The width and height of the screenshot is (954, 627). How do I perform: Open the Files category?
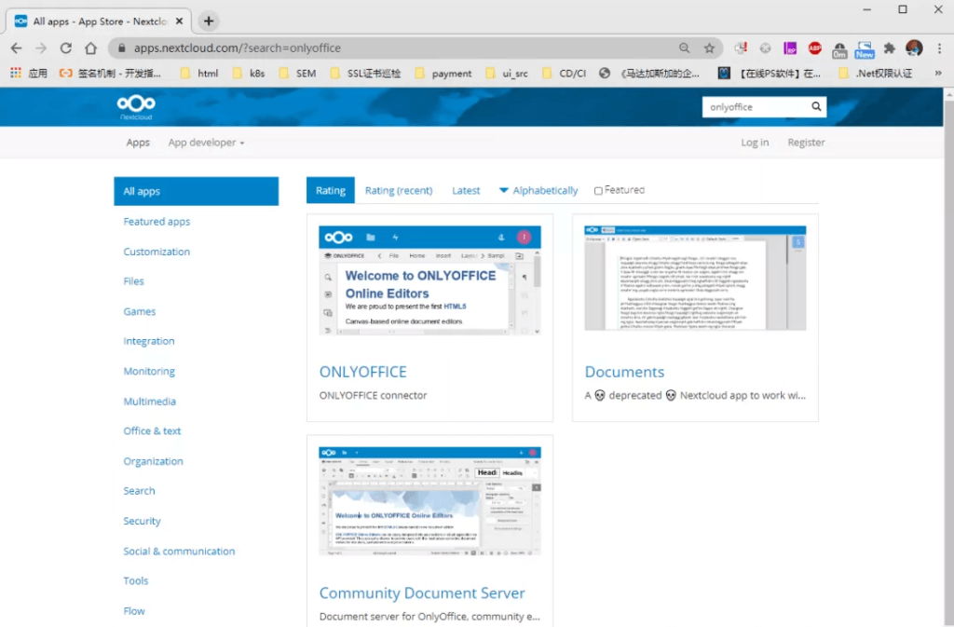click(133, 281)
